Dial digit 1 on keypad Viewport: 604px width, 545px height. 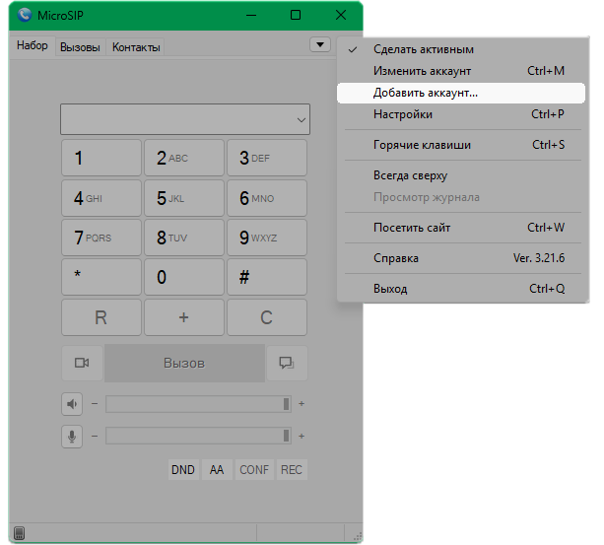101,158
